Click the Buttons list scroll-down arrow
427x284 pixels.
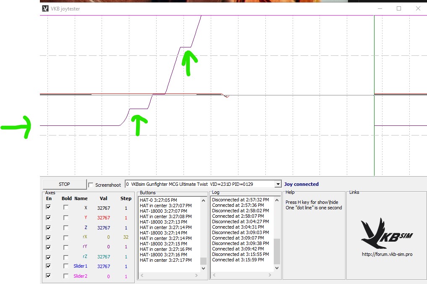pyautogui.click(x=203, y=268)
